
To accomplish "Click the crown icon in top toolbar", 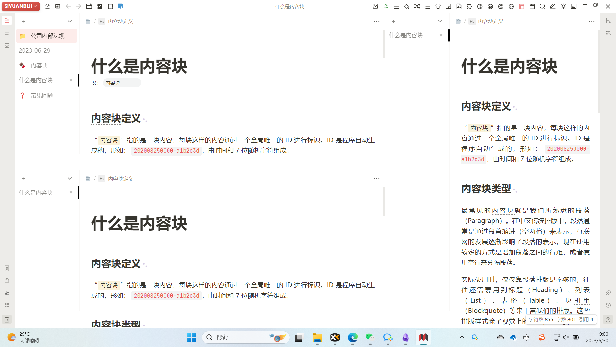I will [375, 6].
